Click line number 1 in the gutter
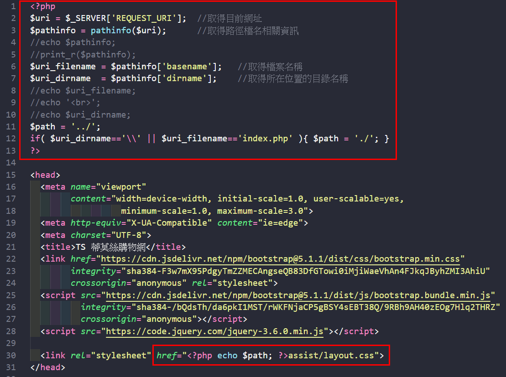 [x=13, y=7]
